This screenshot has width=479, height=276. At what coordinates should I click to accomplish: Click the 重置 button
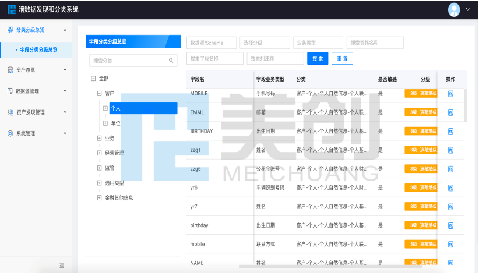coord(342,58)
